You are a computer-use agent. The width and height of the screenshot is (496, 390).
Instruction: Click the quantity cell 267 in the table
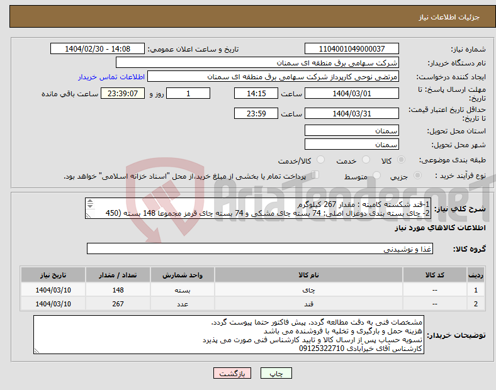[x=118, y=304]
